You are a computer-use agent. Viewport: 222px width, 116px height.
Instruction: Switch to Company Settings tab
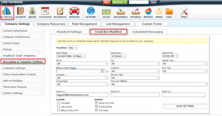[x=17, y=24]
